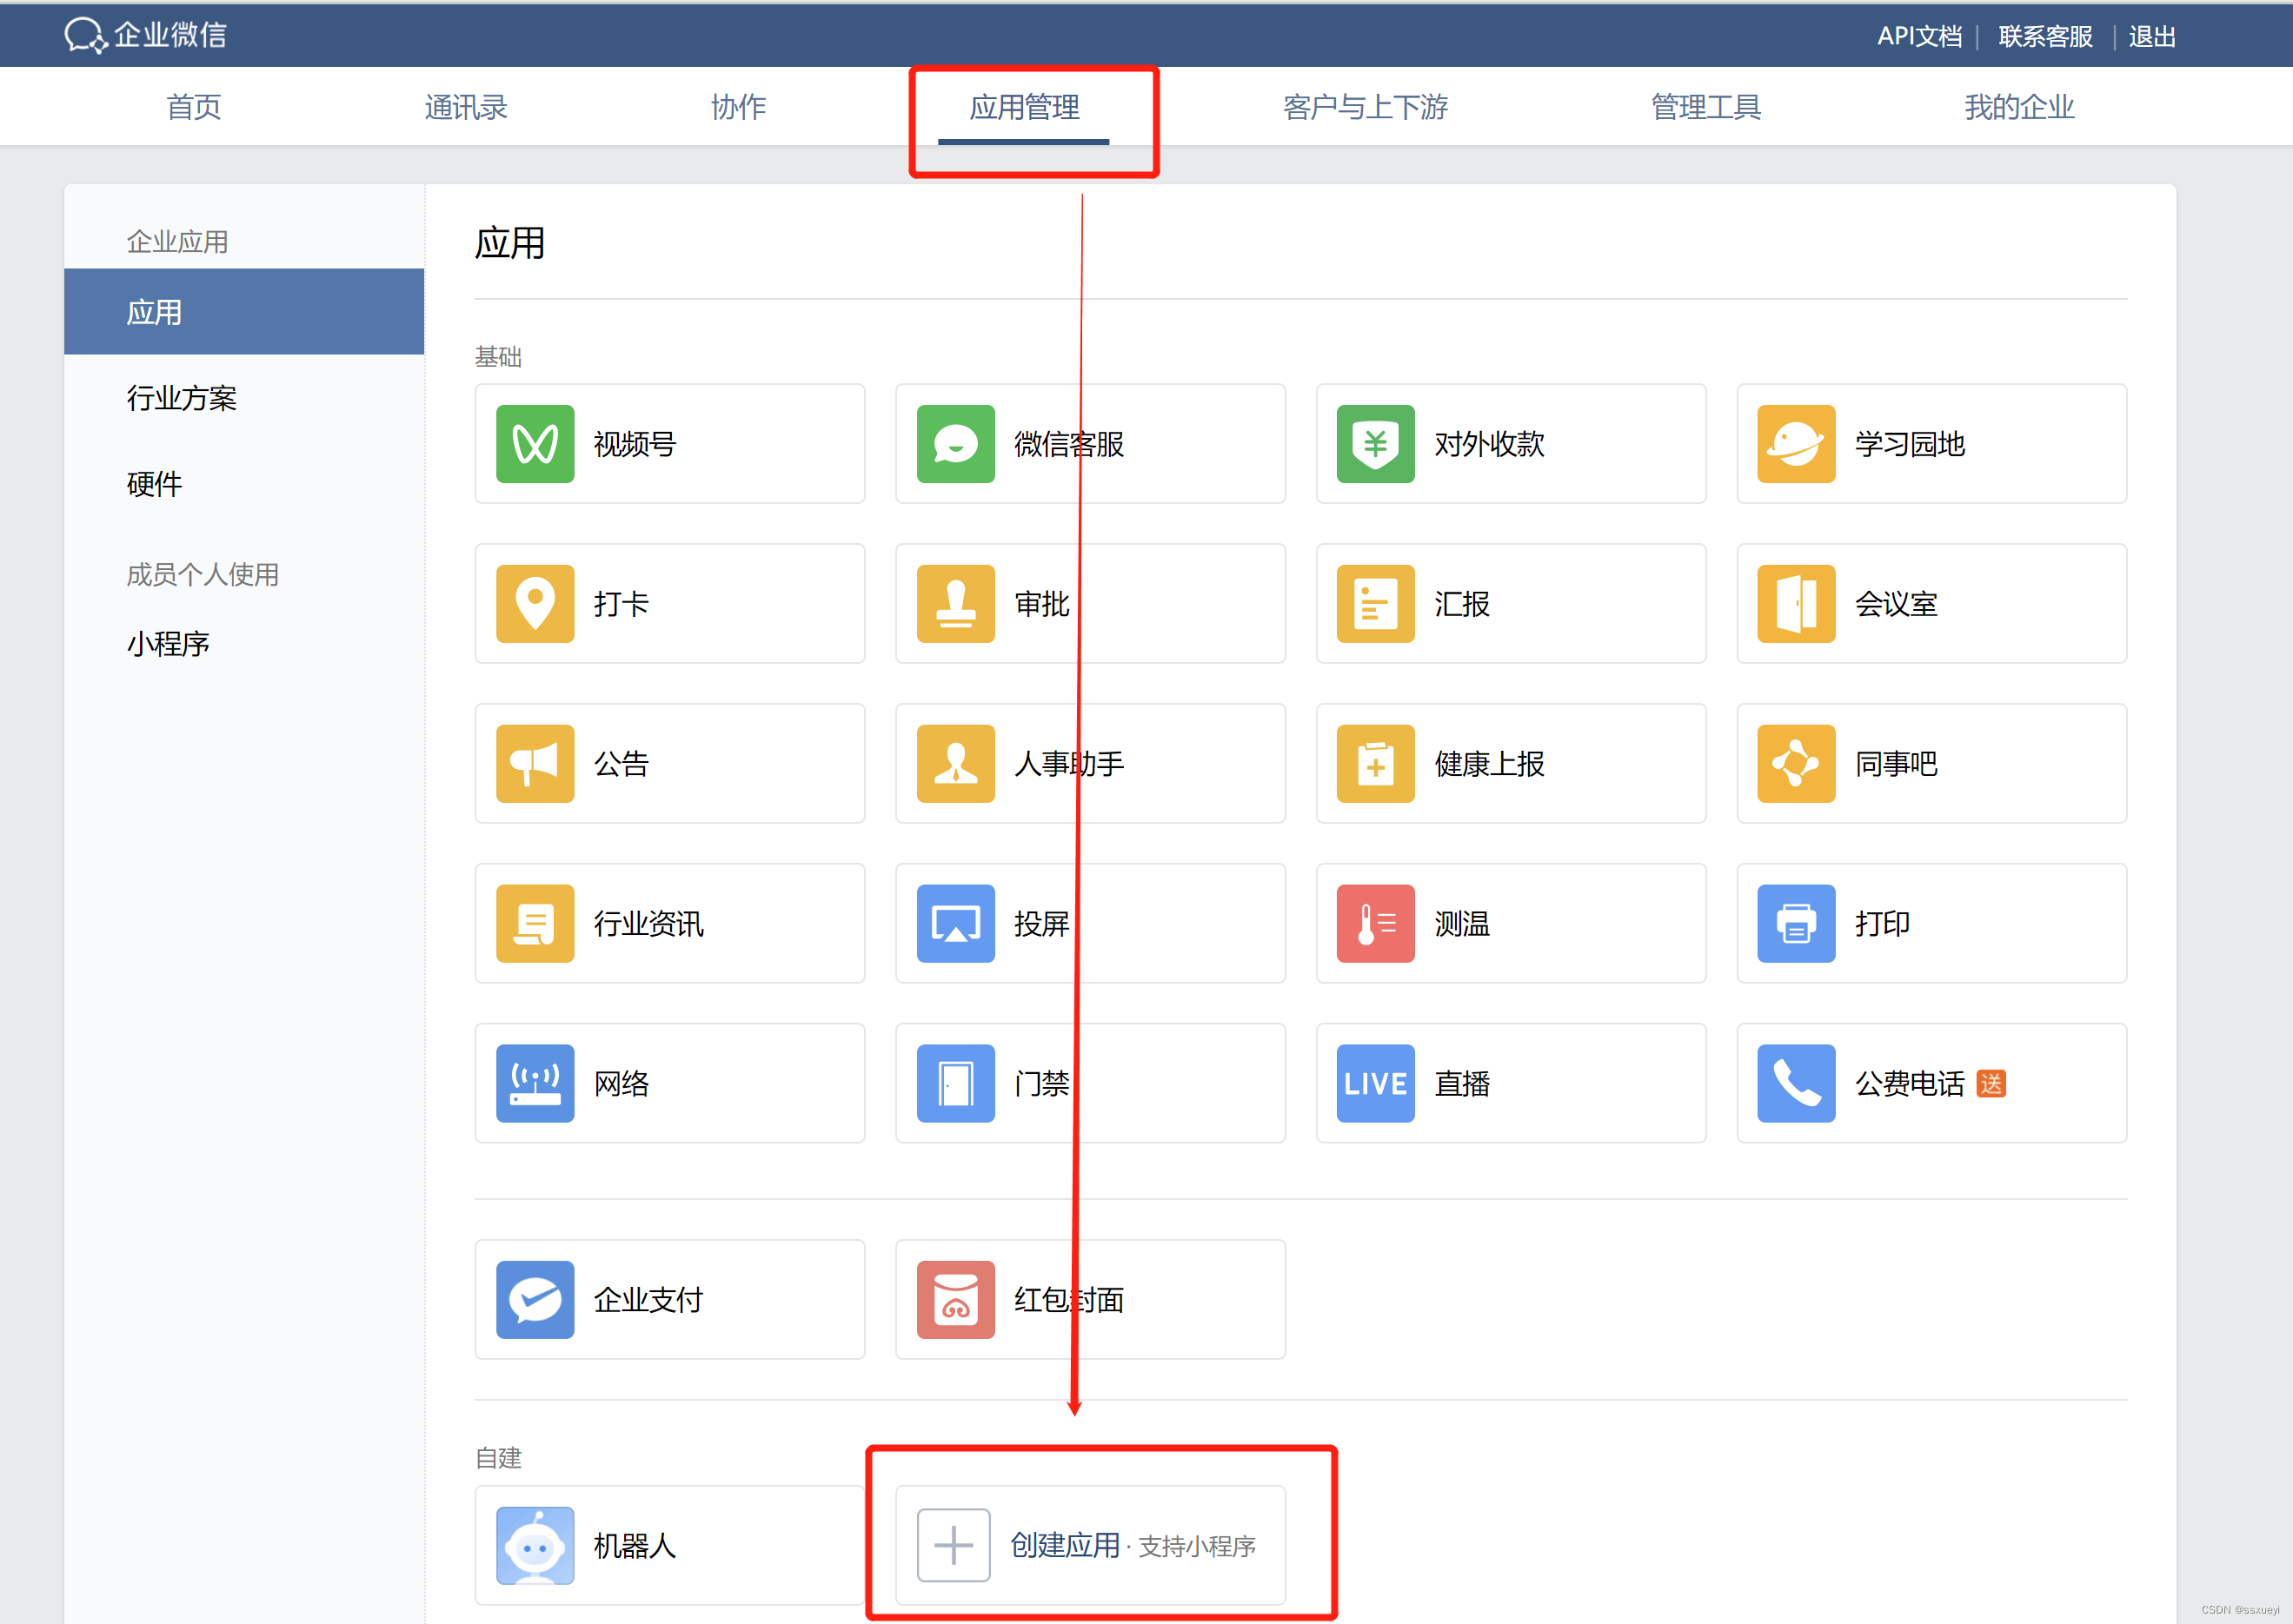2293x1624 pixels.
Task: Click the 测温 thermometer icon
Action: (1376, 924)
